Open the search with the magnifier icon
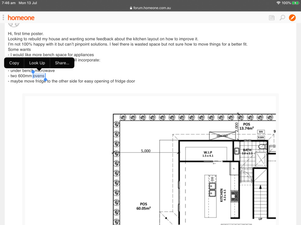The height and width of the screenshot is (225, 301). click(x=282, y=18)
